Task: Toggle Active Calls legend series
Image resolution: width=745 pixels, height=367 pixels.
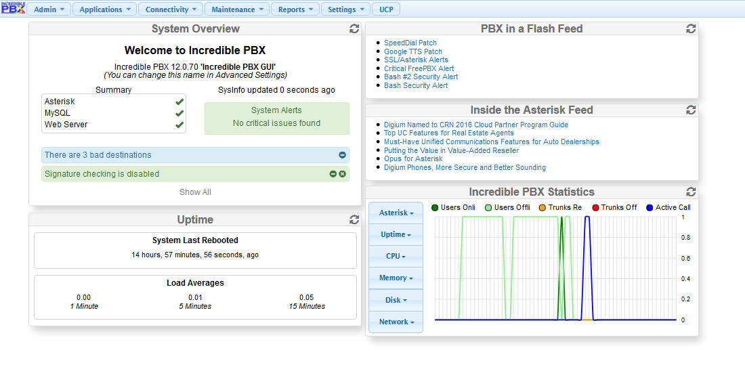Action: pos(668,207)
